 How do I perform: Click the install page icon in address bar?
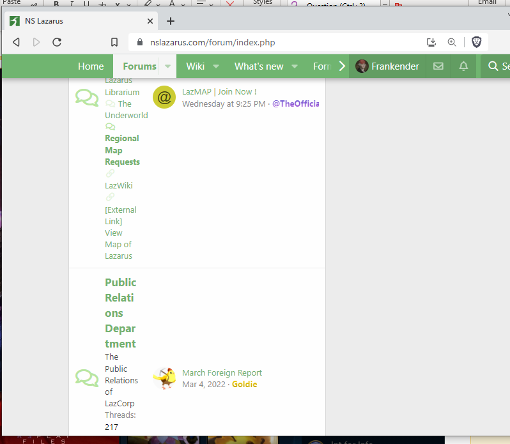(431, 42)
